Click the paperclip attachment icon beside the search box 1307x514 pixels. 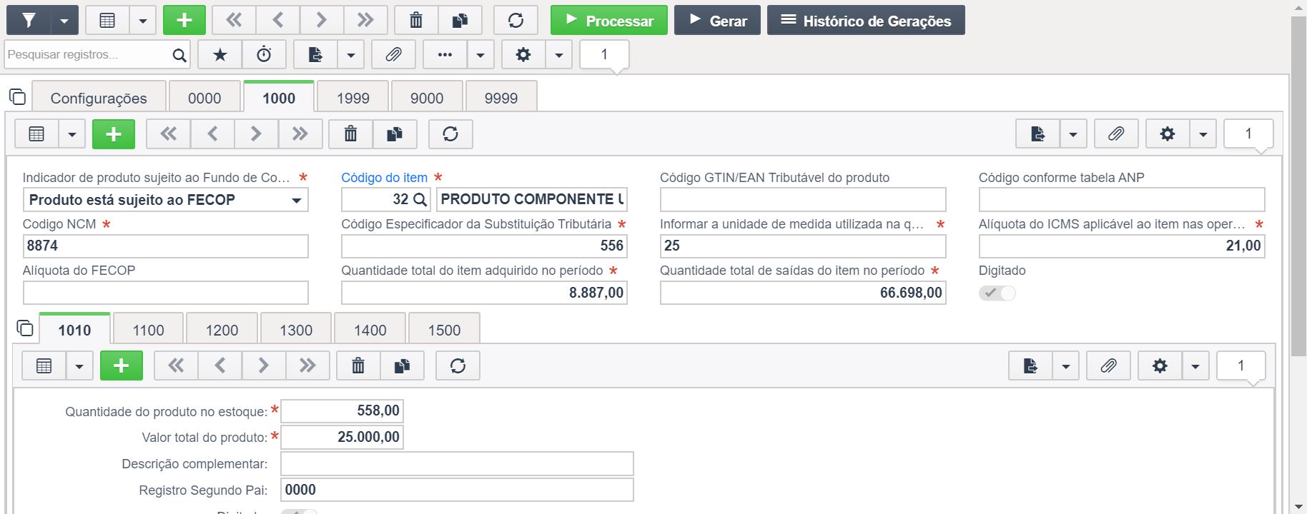pyautogui.click(x=394, y=55)
